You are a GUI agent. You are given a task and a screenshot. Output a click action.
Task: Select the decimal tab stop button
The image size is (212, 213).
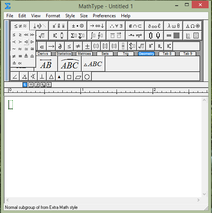tap(49, 85)
